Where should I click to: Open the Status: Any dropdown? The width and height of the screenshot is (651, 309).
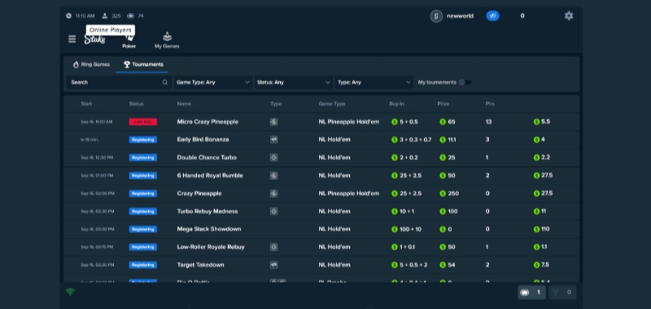(294, 82)
